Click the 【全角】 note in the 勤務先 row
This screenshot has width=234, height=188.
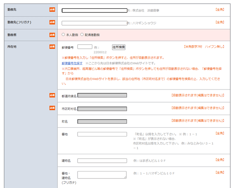click(x=220, y=9)
